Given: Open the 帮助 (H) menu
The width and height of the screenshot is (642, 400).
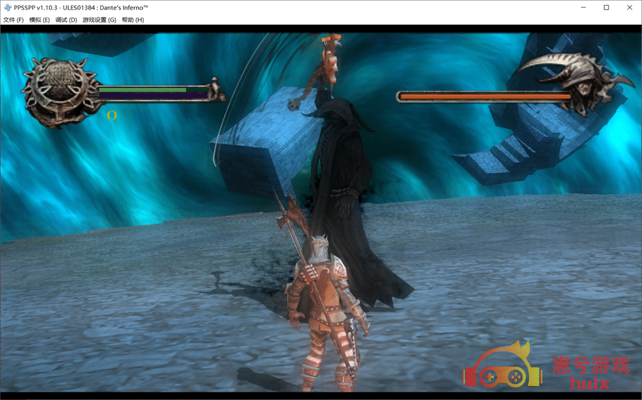Looking at the screenshot, I should (x=133, y=20).
